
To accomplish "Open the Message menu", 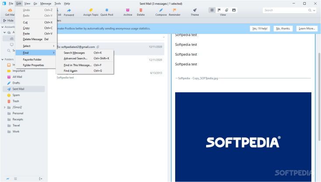I will pyautogui.click(x=46, y=3).
